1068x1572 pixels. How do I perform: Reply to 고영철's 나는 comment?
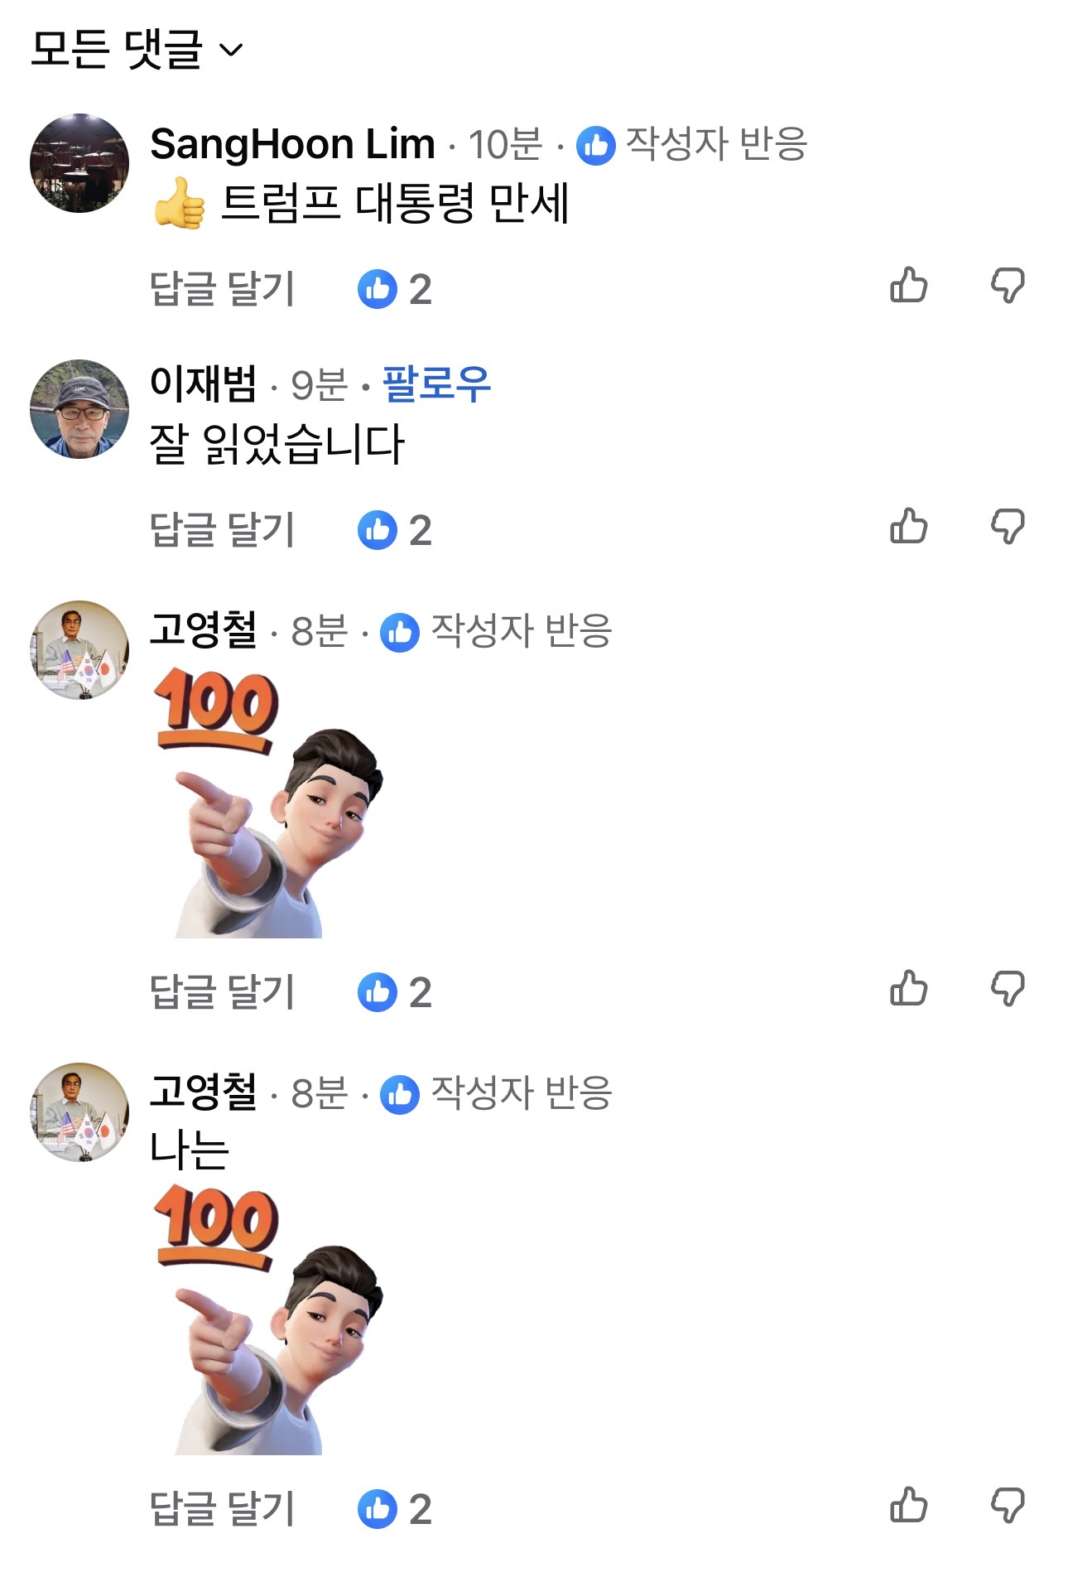(222, 1509)
